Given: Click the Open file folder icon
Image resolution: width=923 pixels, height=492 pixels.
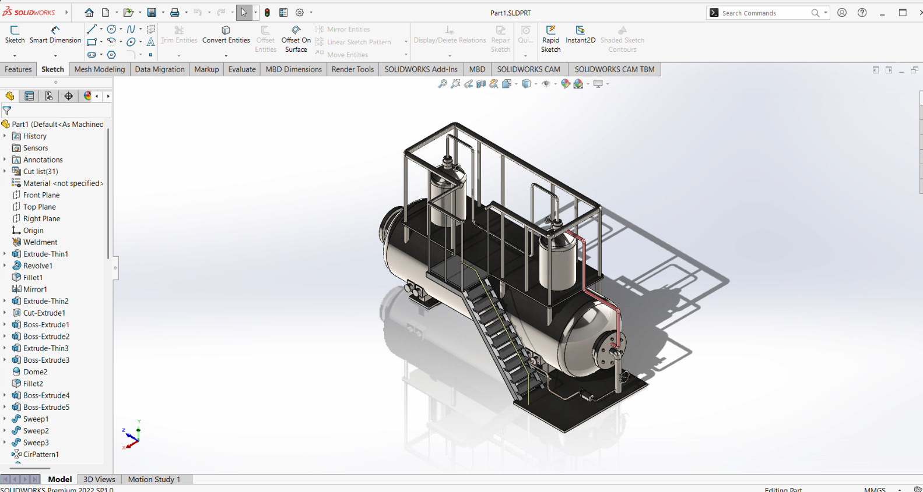Looking at the screenshot, I should point(128,12).
